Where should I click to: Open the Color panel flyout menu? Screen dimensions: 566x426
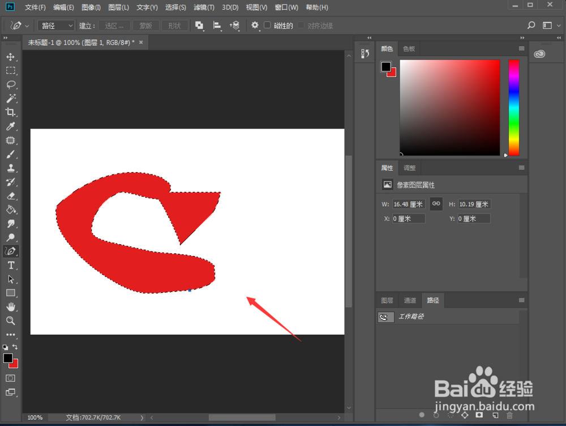[522, 48]
